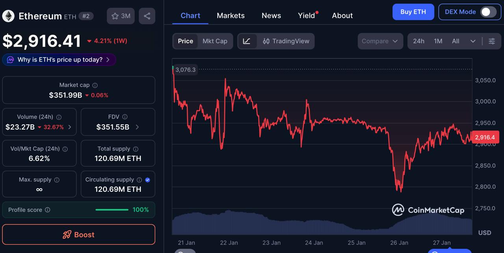Click the CoinMarketCap watermark on the chart
The width and height of the screenshot is (504, 253).
click(428, 210)
